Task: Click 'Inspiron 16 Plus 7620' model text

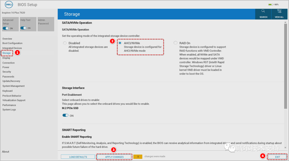Action: pos(13,13)
